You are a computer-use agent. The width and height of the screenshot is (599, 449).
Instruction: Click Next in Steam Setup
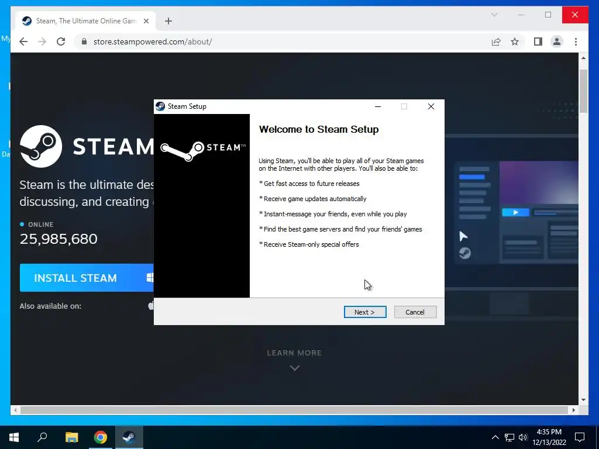(x=365, y=312)
